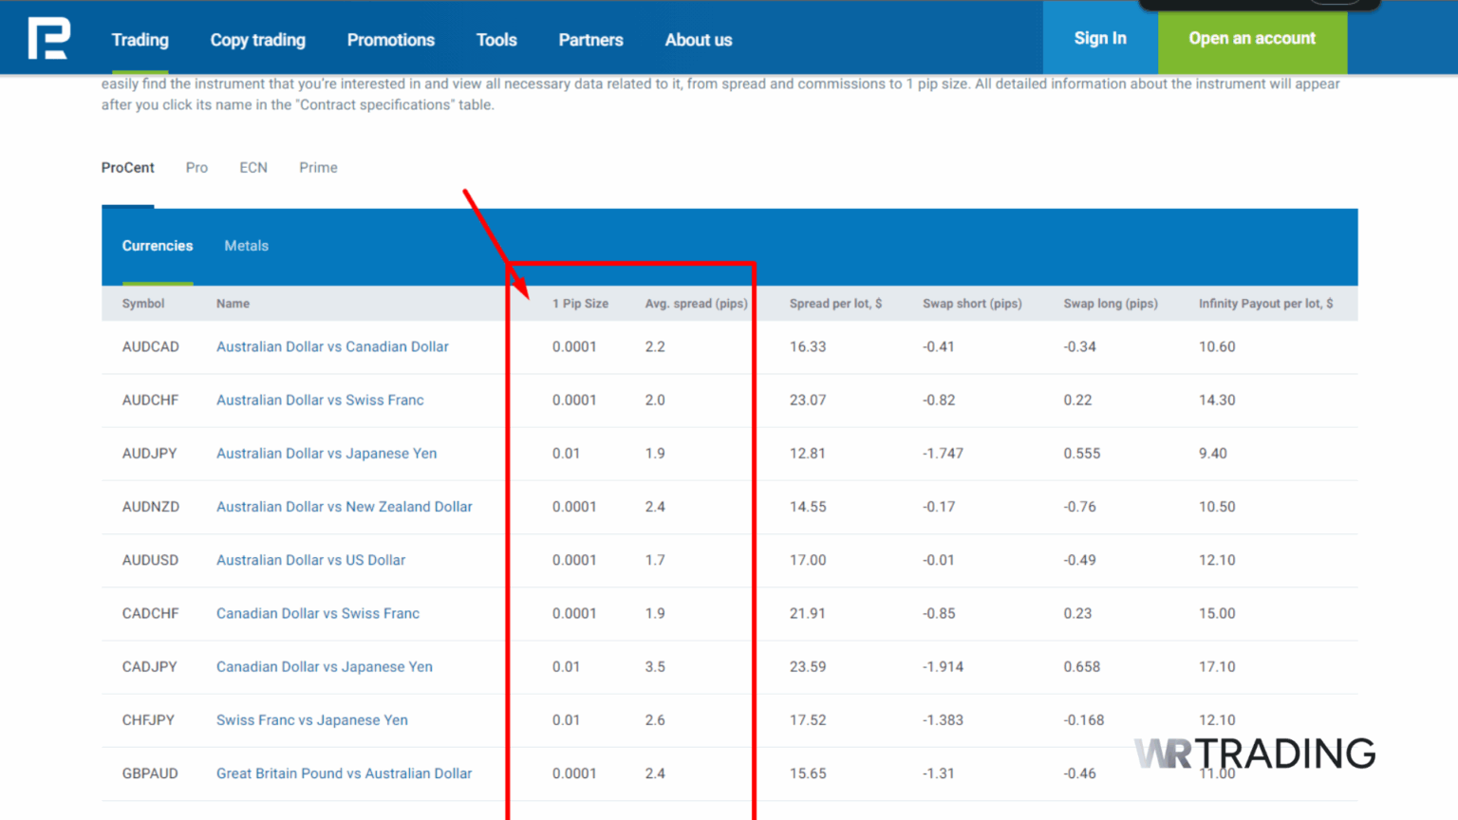Open the Trading menu

140,40
